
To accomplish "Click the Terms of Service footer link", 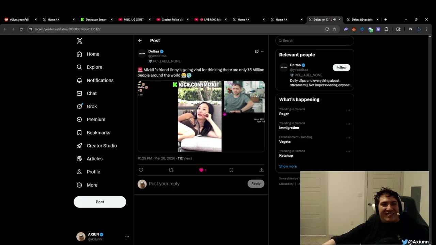I will click(288, 179).
